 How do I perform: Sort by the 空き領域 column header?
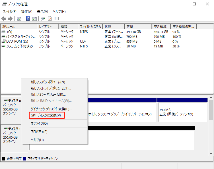click(x=161, y=26)
